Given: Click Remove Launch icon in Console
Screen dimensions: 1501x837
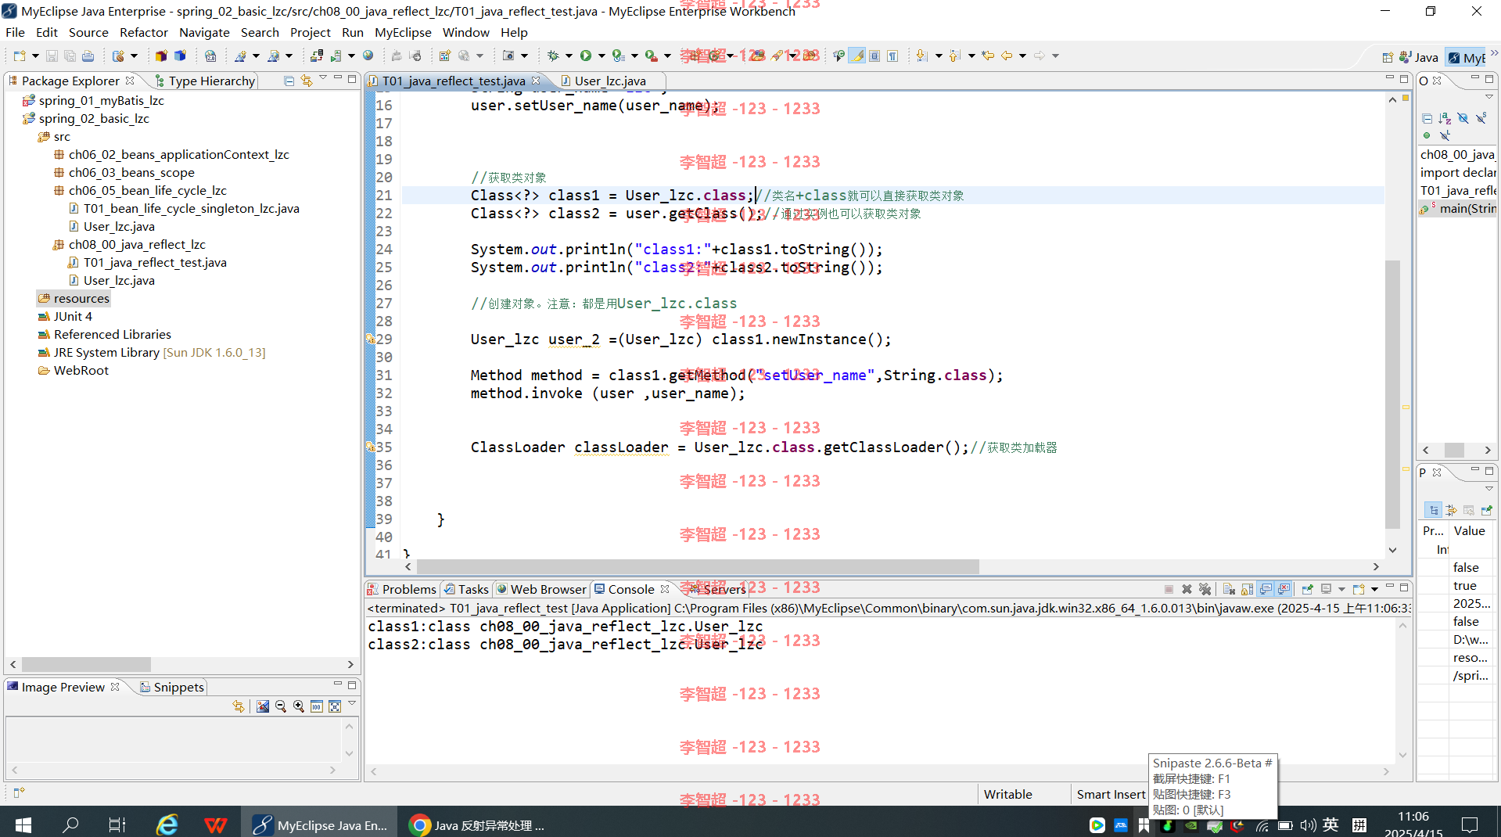Looking at the screenshot, I should pyautogui.click(x=1187, y=589).
